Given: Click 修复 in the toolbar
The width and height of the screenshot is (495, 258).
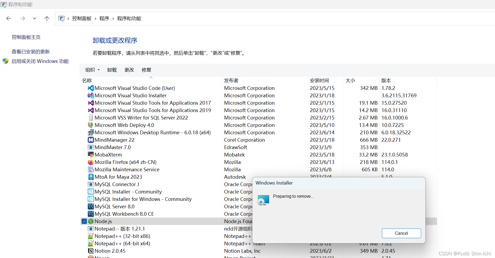Looking at the screenshot, I should pyautogui.click(x=146, y=70).
